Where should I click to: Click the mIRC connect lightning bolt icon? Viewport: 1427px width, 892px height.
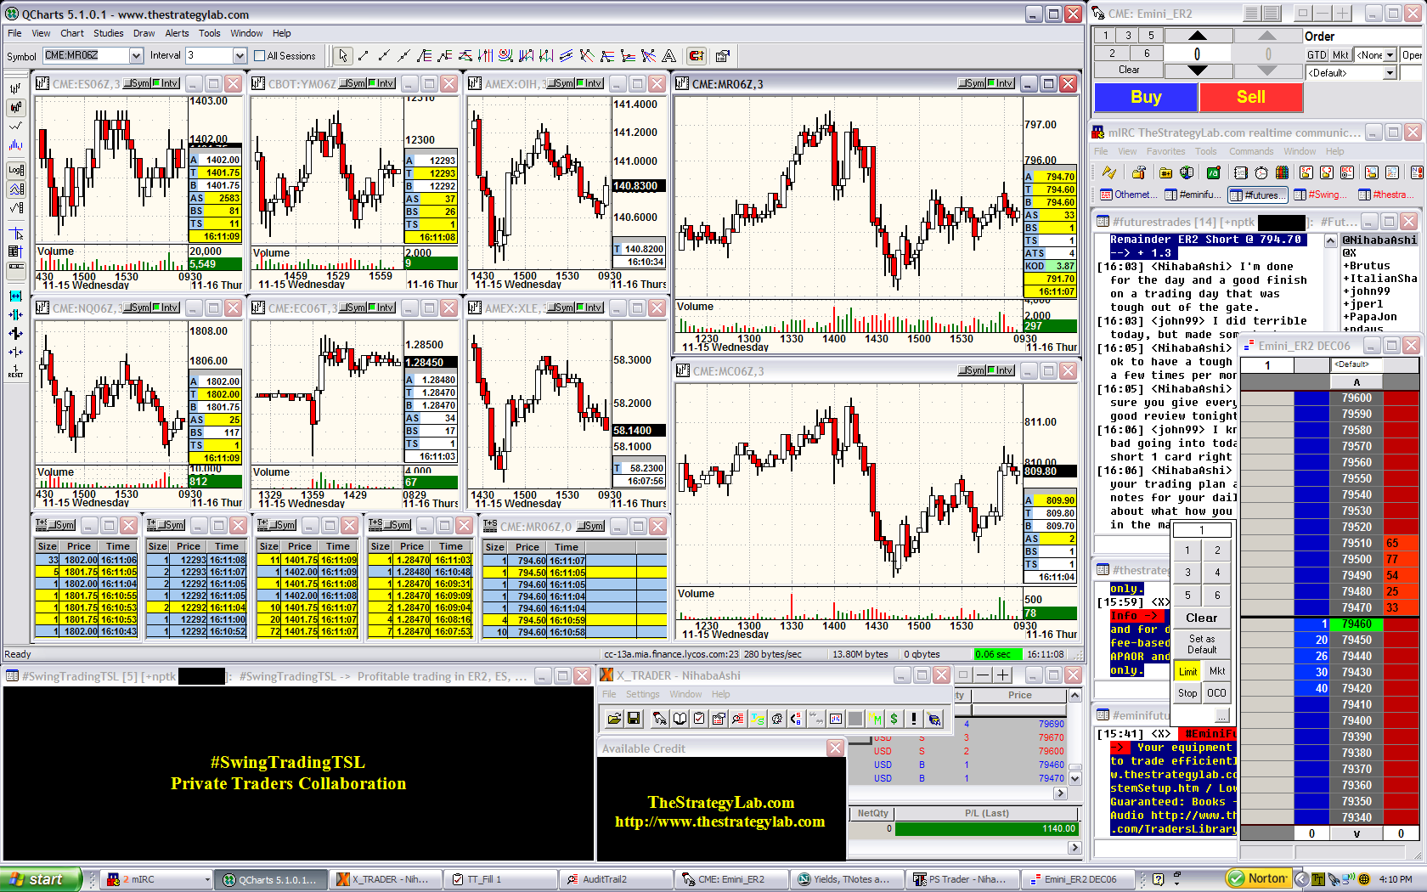1108,172
